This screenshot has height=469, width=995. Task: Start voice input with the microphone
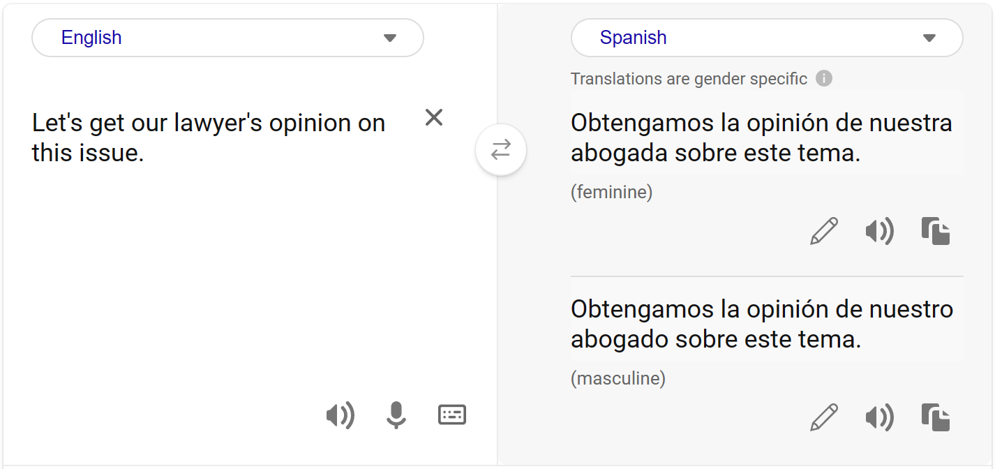(x=396, y=415)
